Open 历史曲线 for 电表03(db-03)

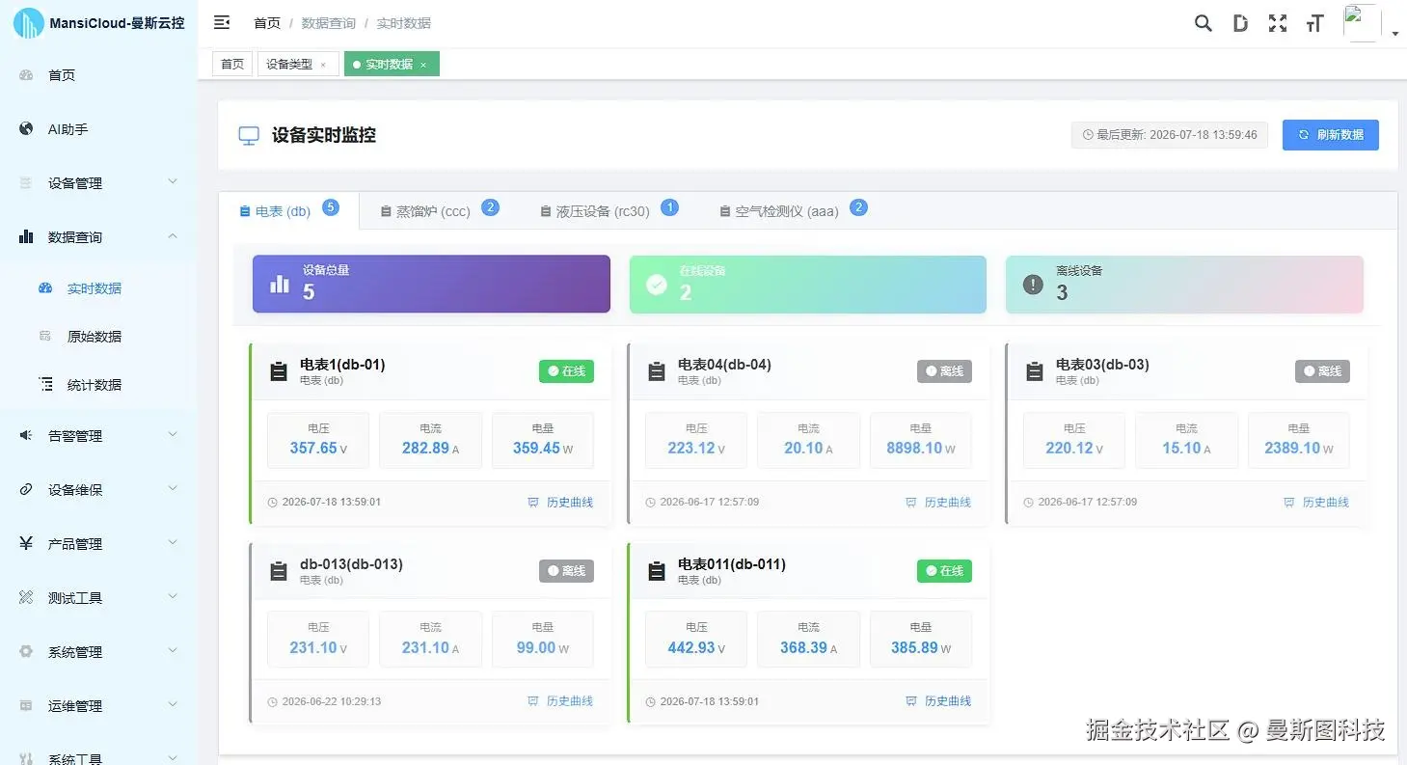[x=1316, y=503]
